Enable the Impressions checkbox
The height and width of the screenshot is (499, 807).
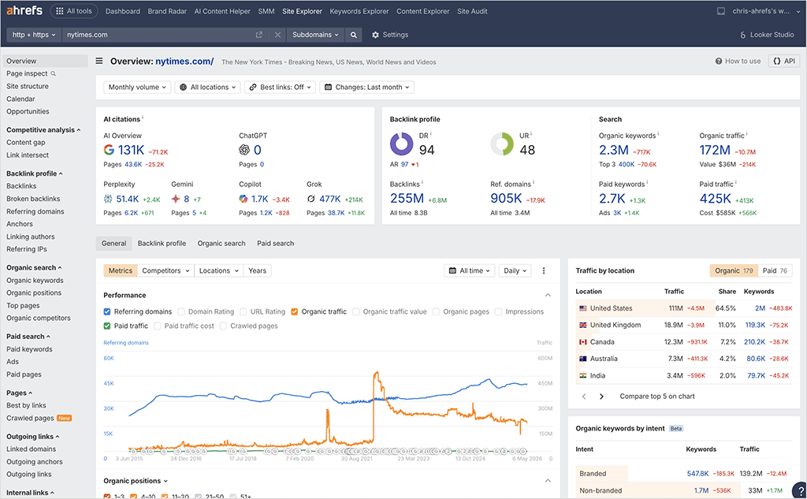coord(498,311)
